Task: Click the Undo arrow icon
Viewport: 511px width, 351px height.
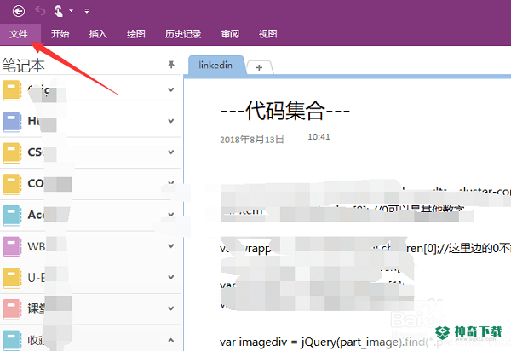Action: click(40, 11)
